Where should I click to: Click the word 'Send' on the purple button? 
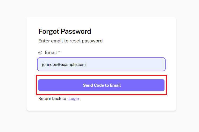point(88,85)
